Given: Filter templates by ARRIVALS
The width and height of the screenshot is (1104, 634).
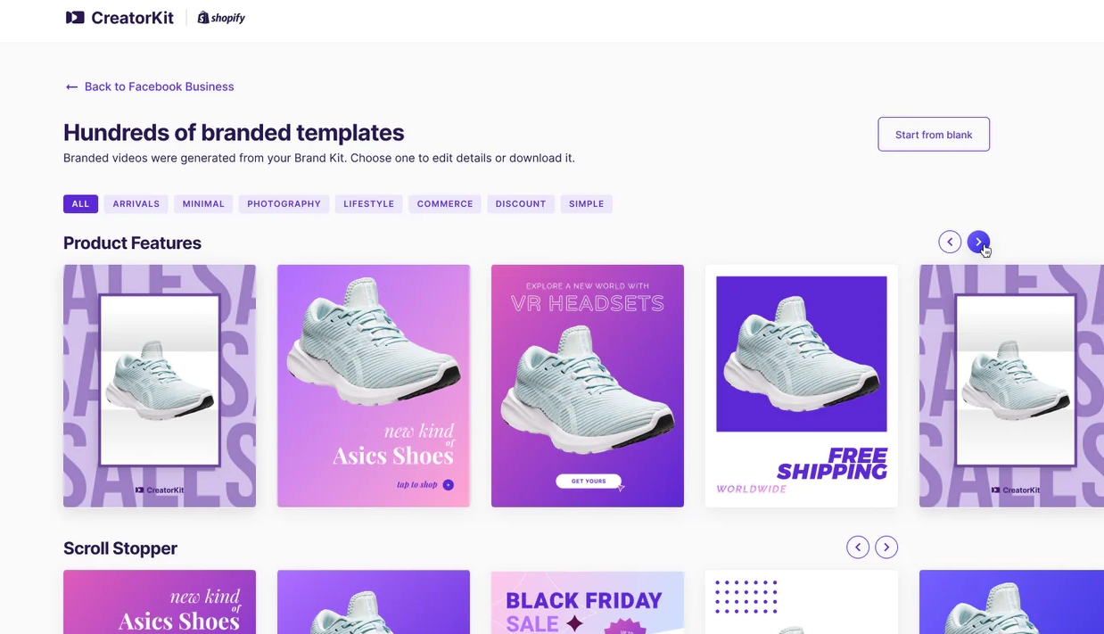Looking at the screenshot, I should 136,204.
